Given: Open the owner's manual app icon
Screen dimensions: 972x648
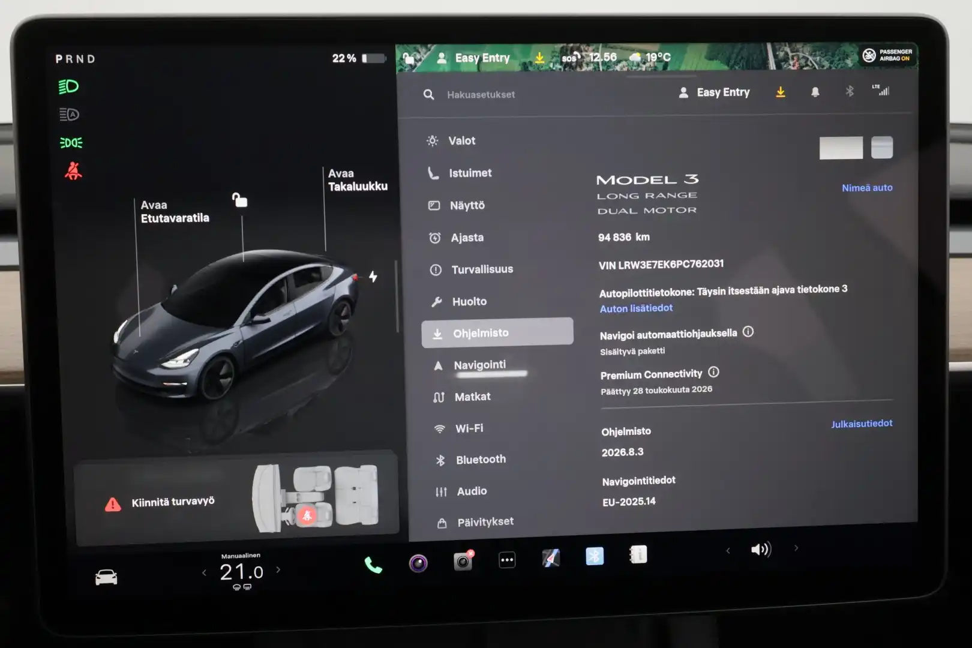Looking at the screenshot, I should point(638,554).
